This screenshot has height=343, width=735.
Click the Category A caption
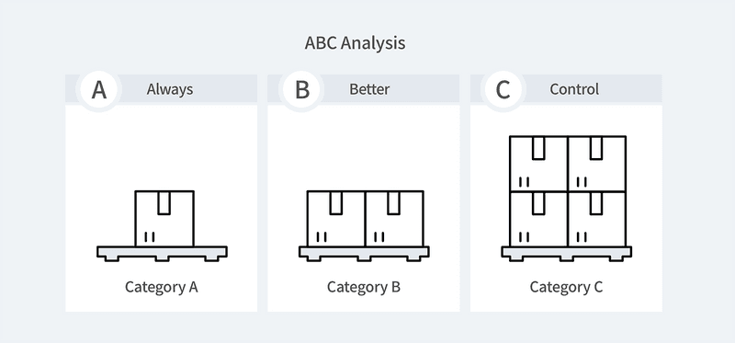[x=162, y=287]
